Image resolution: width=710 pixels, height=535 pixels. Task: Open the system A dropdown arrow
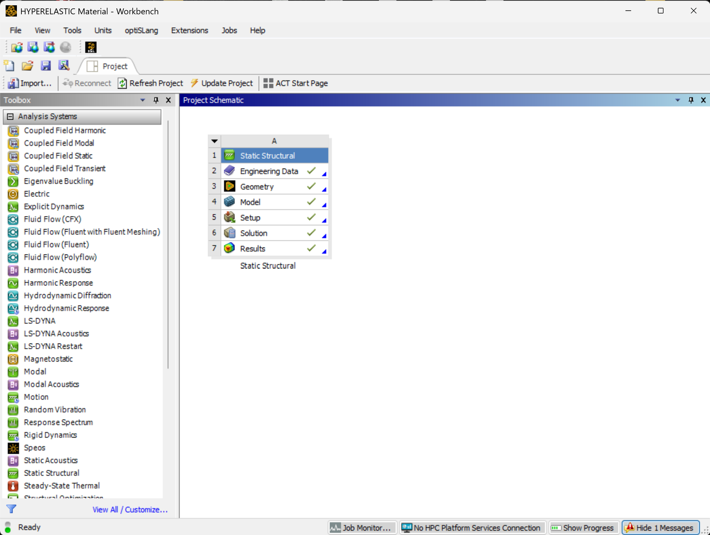215,141
